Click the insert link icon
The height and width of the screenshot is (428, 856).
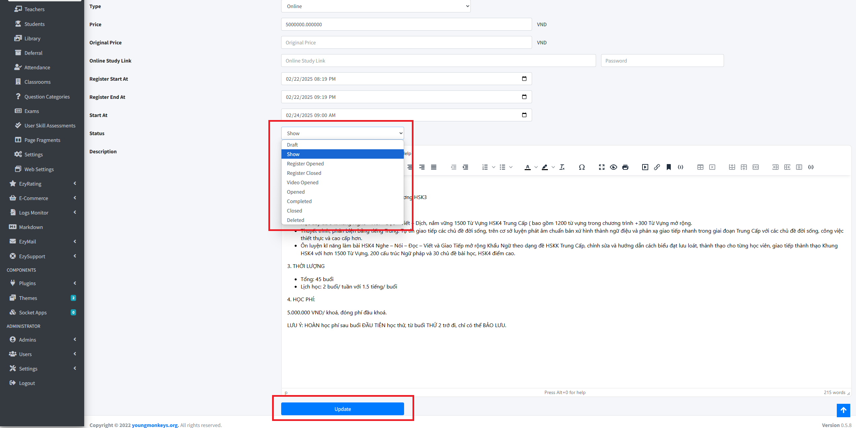(x=657, y=167)
